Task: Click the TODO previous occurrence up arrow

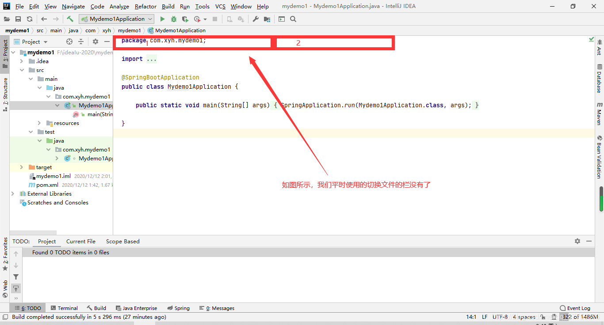Action: (x=16, y=254)
